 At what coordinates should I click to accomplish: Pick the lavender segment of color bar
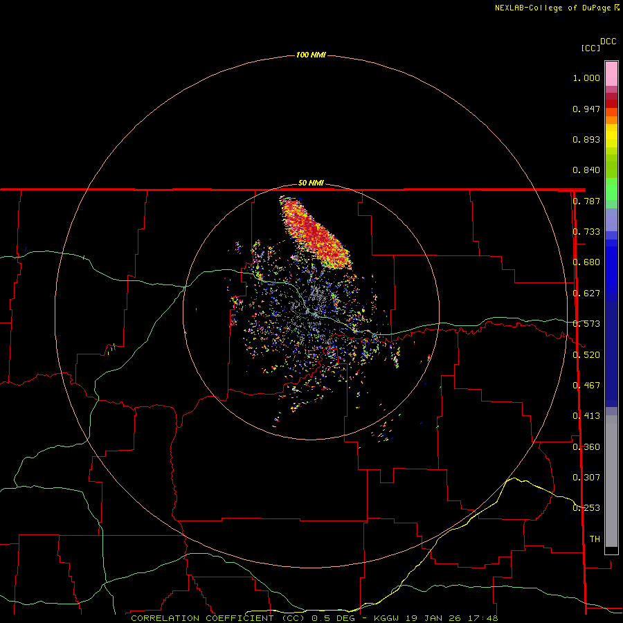point(611,219)
